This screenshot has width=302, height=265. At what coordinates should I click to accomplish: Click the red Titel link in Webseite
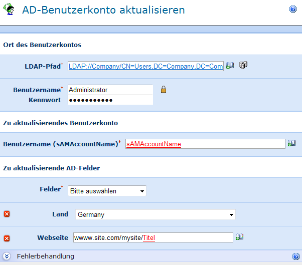point(149,237)
